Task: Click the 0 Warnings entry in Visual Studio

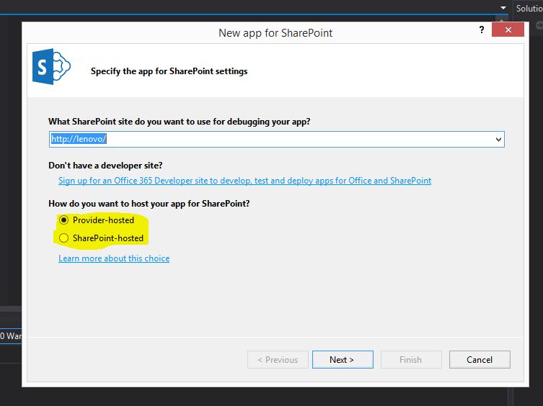Action: point(11,335)
